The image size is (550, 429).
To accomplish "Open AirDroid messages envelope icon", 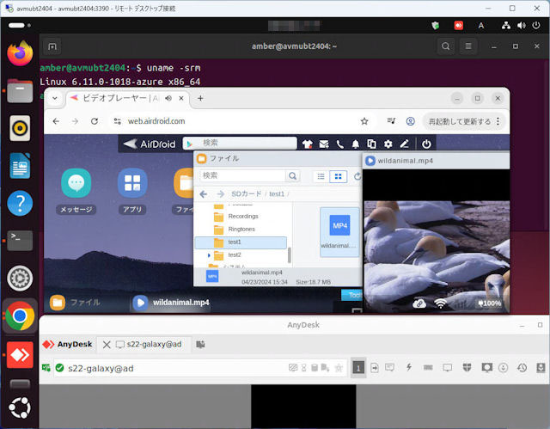I will tap(324, 144).
